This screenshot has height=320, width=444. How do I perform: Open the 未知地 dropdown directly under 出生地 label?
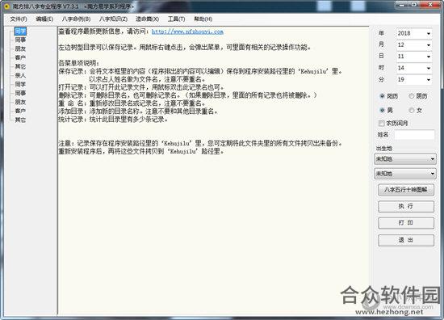pos(405,159)
